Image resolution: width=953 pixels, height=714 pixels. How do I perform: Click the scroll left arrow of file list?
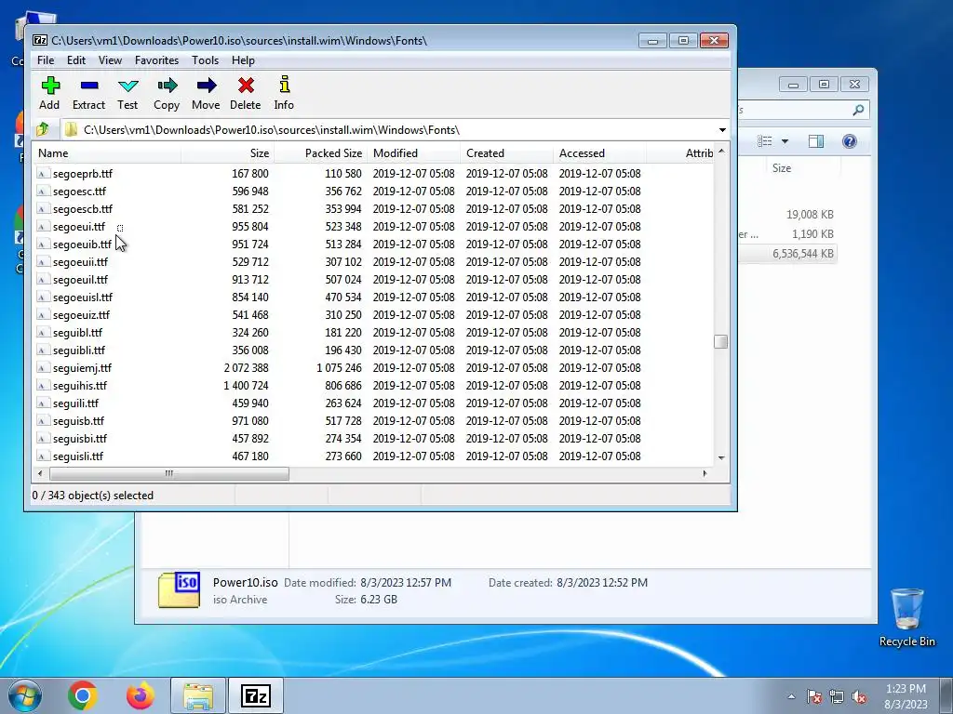40,473
